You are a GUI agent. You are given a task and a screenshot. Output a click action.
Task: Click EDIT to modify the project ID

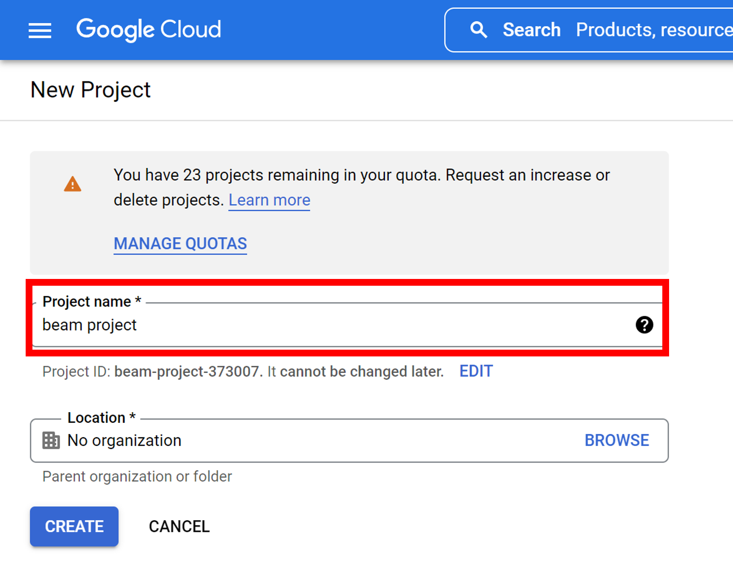point(475,371)
